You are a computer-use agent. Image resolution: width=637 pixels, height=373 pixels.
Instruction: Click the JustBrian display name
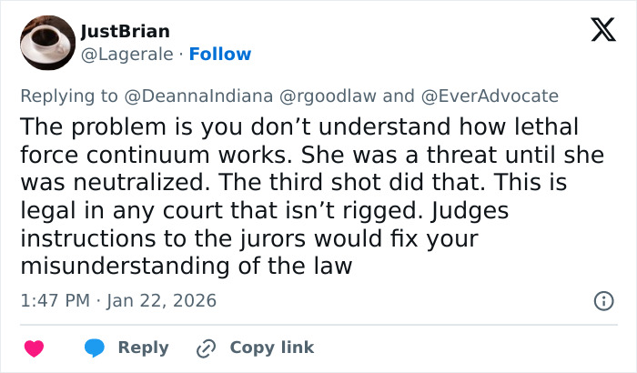coord(126,32)
